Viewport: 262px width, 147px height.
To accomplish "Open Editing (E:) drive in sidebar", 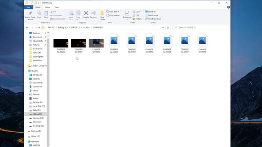I will click(36, 114).
